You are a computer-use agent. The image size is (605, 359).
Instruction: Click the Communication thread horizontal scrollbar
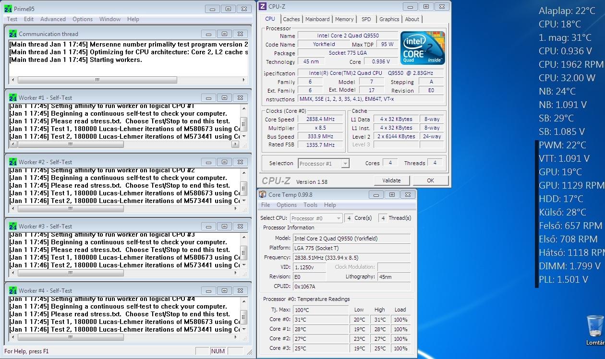coord(129,80)
